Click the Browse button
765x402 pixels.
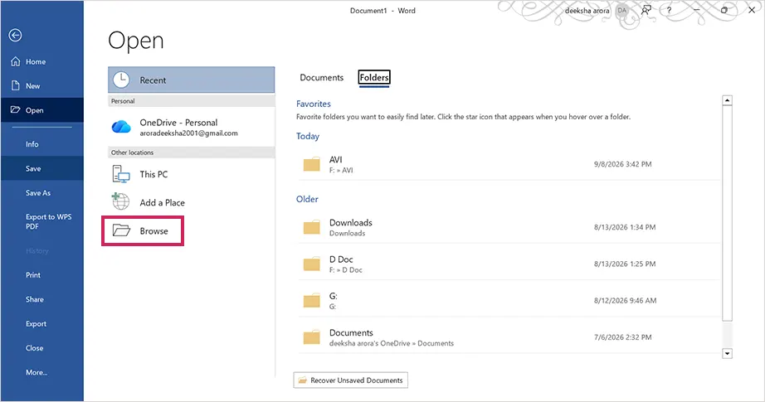coord(143,231)
